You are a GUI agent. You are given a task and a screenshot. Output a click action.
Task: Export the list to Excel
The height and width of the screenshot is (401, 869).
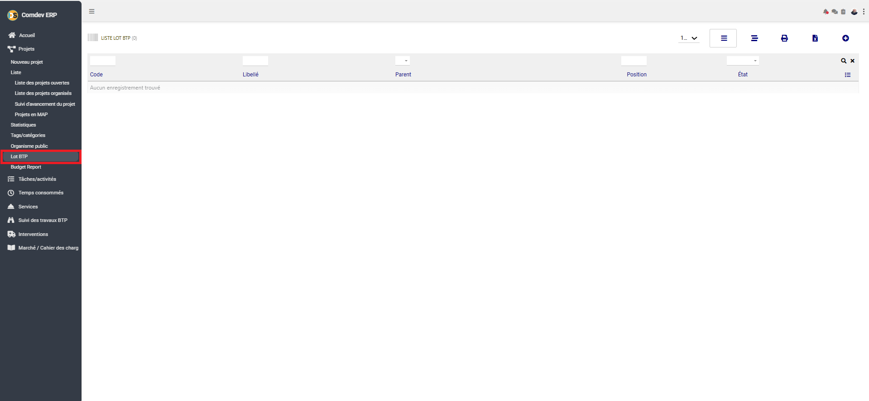click(815, 38)
